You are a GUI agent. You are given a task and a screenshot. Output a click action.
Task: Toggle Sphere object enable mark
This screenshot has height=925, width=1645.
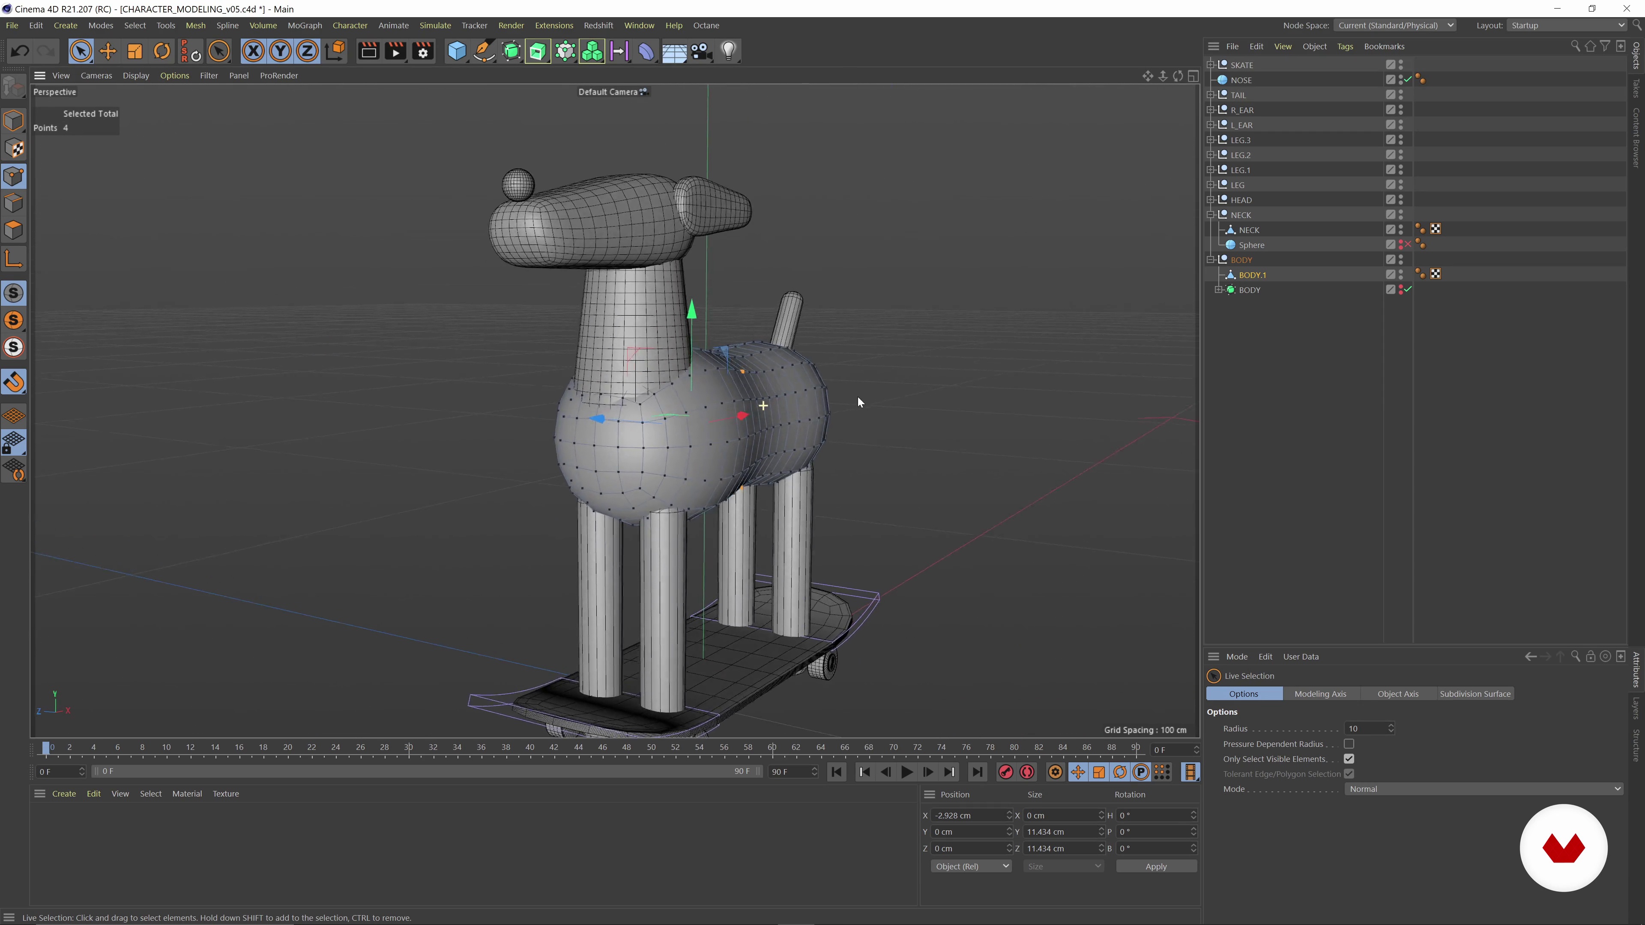[1407, 245]
